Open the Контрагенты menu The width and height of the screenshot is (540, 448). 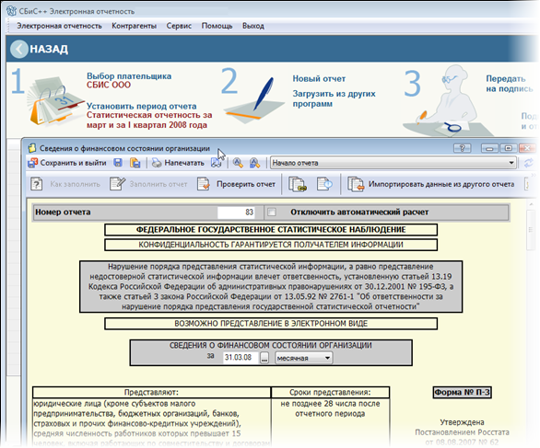tap(134, 26)
